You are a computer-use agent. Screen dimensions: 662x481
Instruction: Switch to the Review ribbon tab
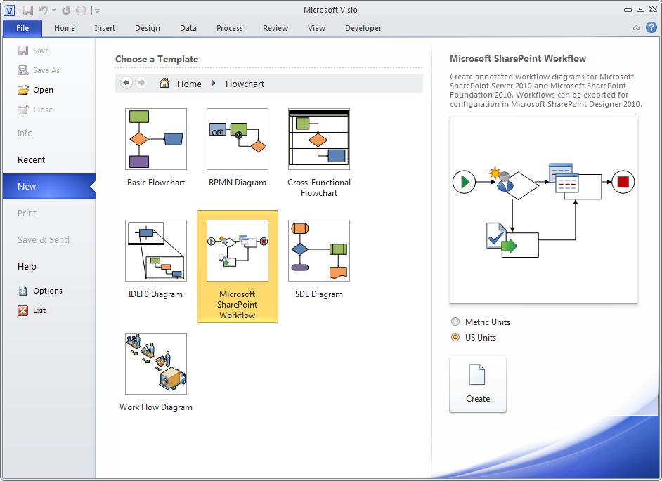275,28
